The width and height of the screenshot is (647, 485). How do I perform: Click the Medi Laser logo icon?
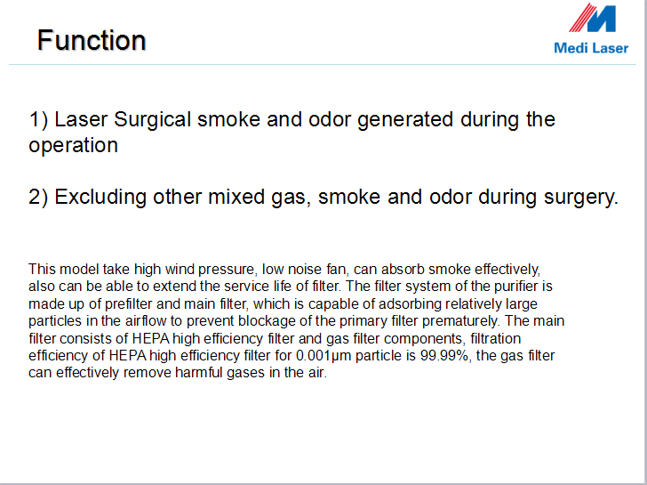click(x=593, y=18)
